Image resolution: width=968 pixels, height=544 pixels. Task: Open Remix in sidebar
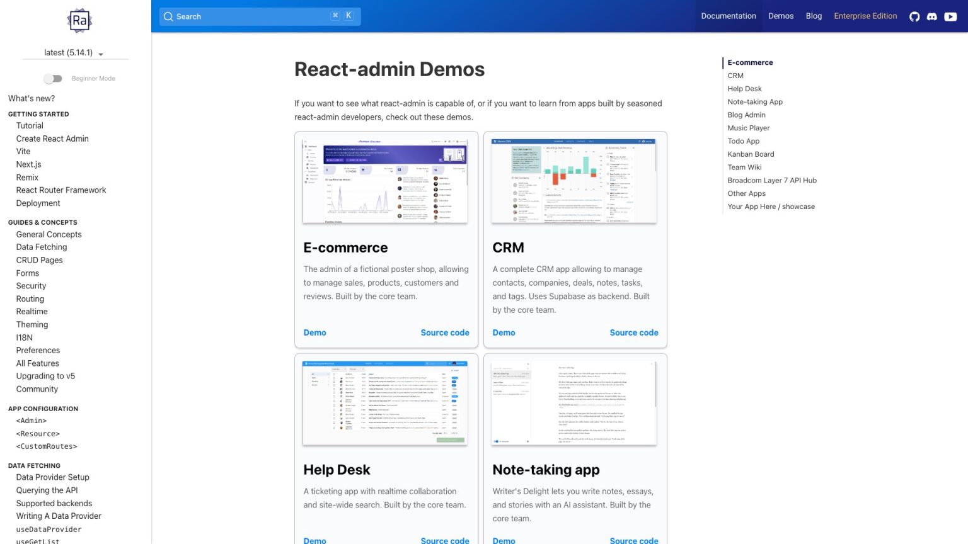pos(27,178)
